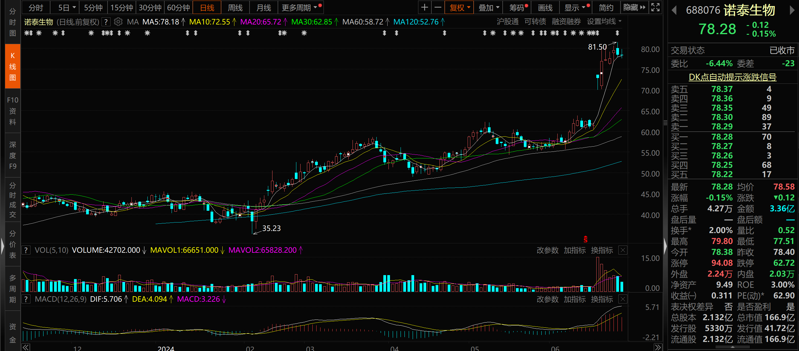Expand the 叠加 overlay dropdown
Image resolution: width=799 pixels, height=351 pixels.
click(488, 8)
